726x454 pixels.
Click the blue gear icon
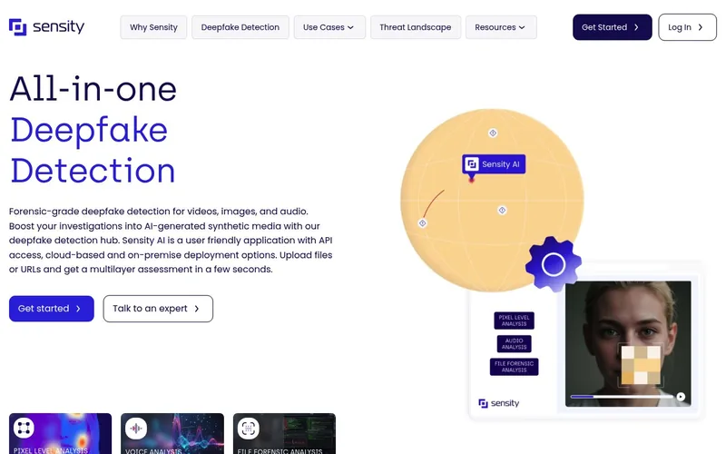click(x=554, y=264)
